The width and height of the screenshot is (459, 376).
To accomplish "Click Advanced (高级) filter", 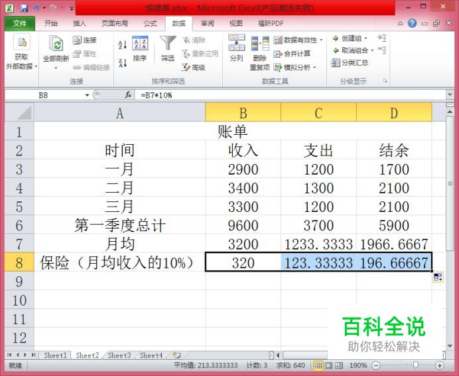I will tap(194, 68).
